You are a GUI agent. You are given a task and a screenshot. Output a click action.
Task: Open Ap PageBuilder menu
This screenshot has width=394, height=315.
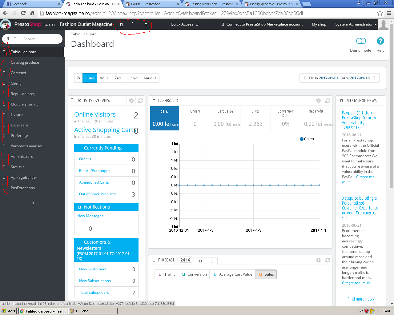coord(24,177)
